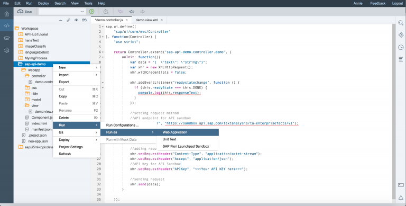The height and width of the screenshot is (206, 406).
Task: Toggle link workspace to editor icon
Action: 68,20
